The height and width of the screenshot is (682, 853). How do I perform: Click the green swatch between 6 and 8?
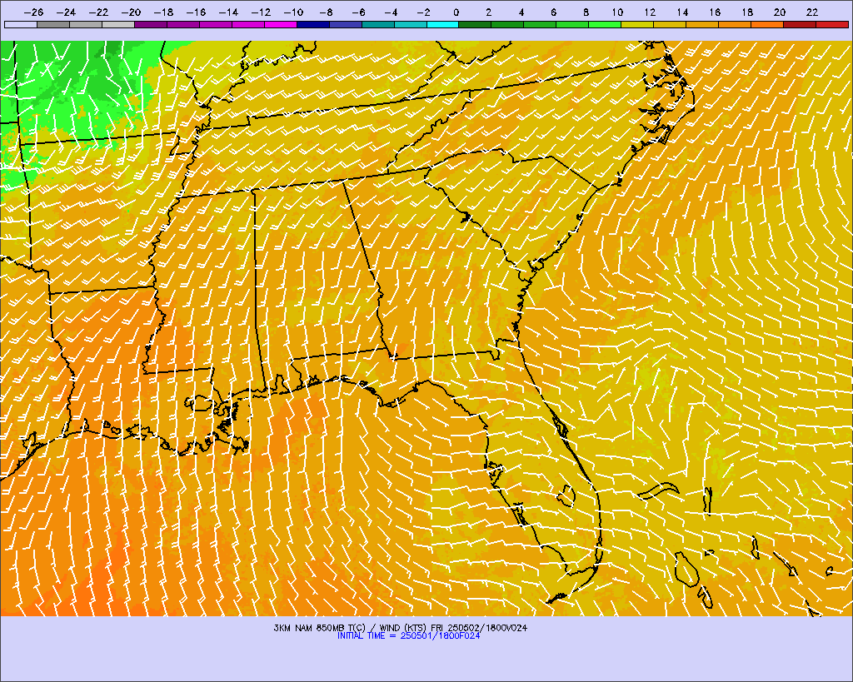tap(573, 24)
